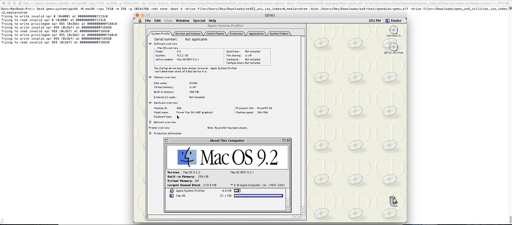Open the Untitled CD desktop icon
This screenshot has width=512, height=225.
click(x=394, y=30)
